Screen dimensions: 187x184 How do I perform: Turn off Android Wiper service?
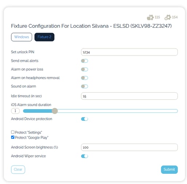pos(85,156)
